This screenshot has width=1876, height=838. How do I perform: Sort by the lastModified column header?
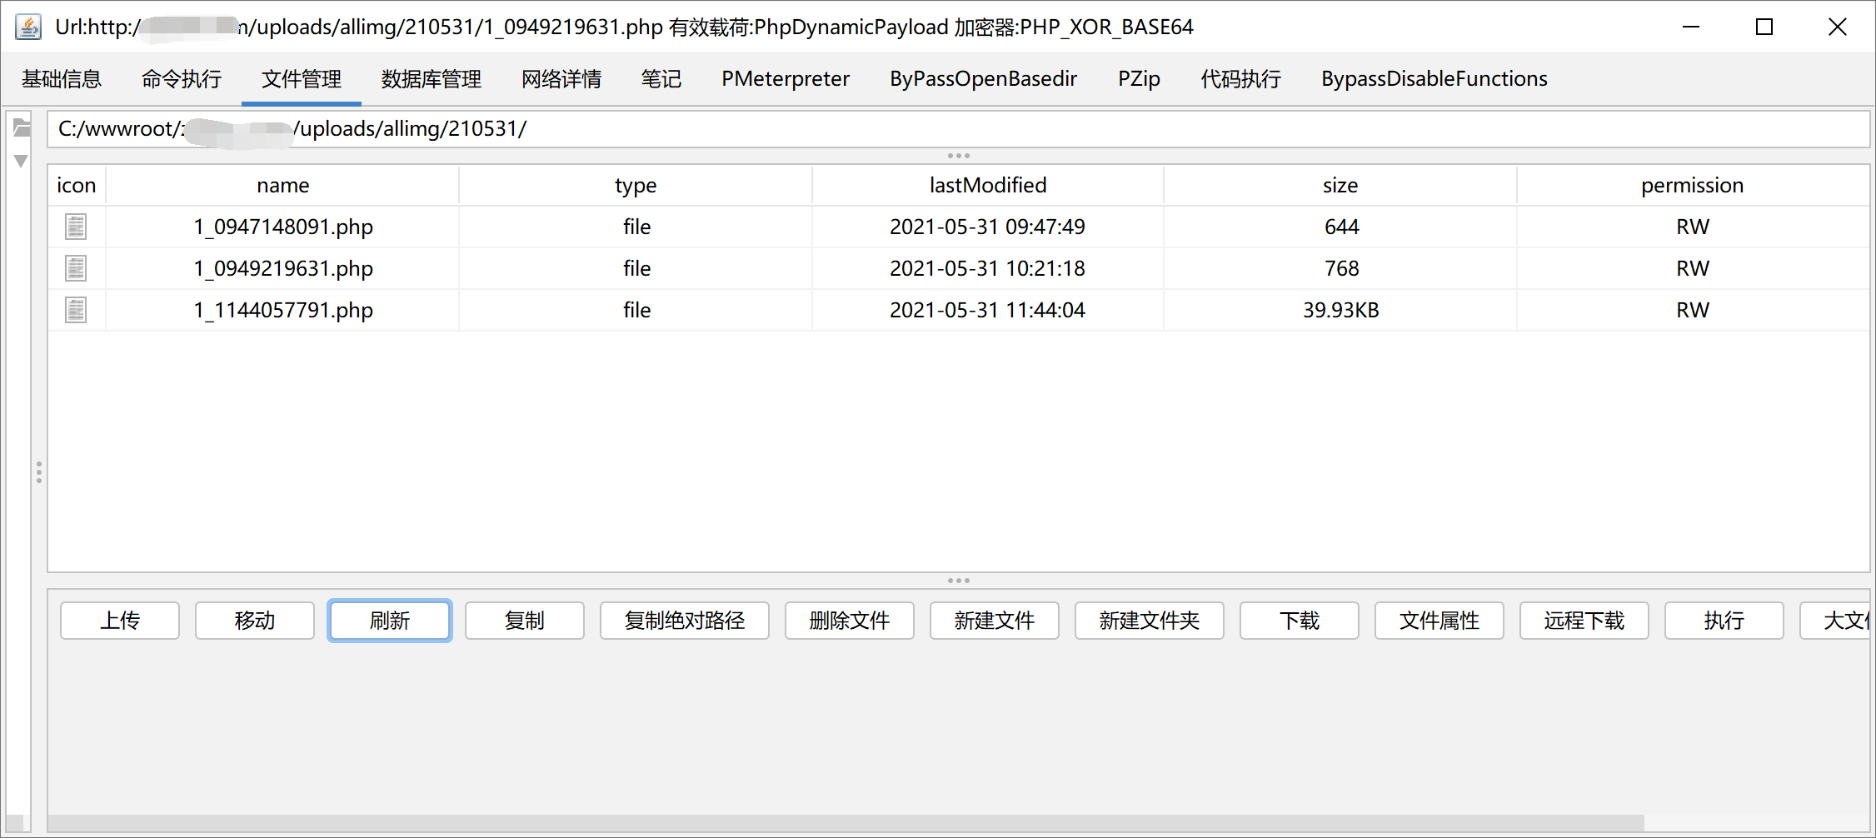[988, 185]
